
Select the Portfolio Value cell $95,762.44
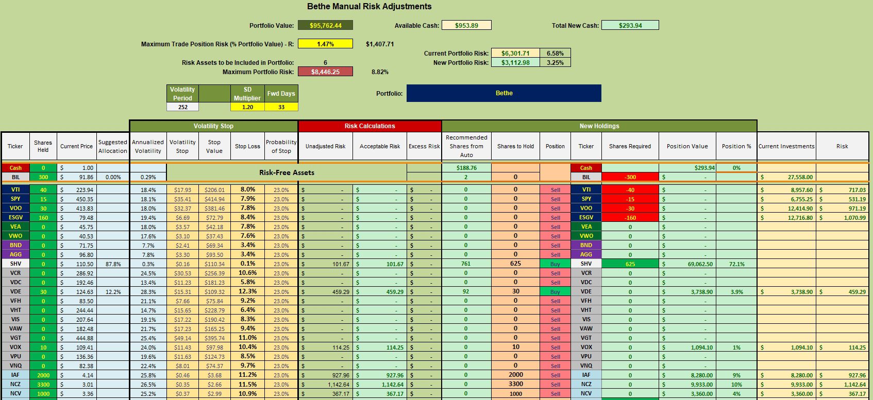(325, 25)
